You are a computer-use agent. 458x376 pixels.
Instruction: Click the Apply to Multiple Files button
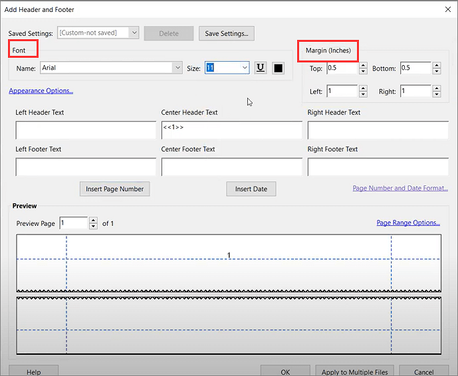[354, 371]
